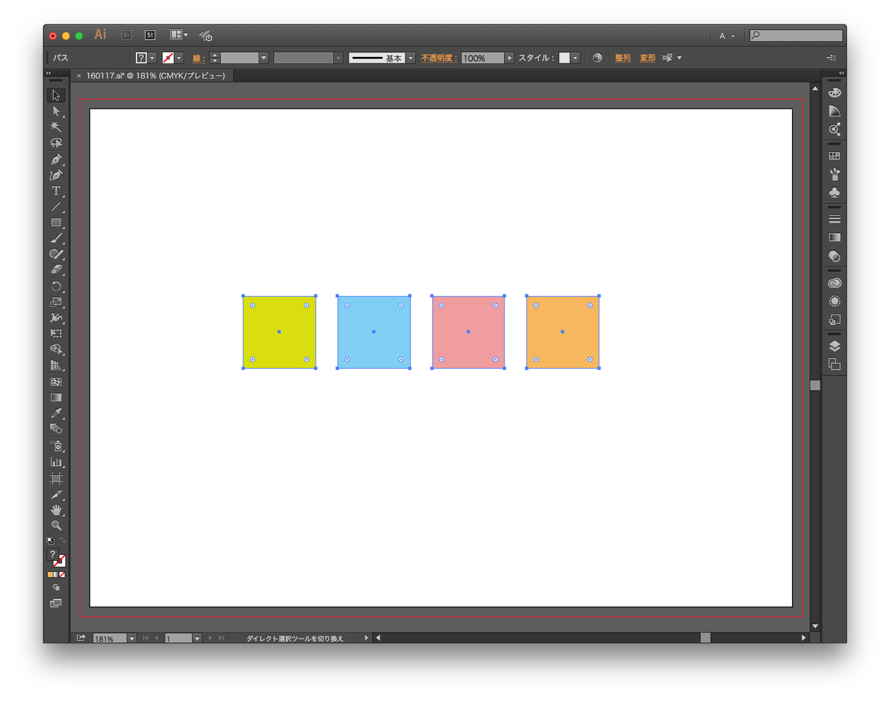Screen dimensions: 890x702
Task: Open the Layers panel icon
Action: click(x=834, y=346)
